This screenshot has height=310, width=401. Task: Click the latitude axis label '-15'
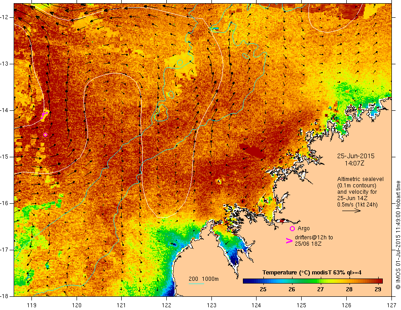pyautogui.click(x=5, y=157)
